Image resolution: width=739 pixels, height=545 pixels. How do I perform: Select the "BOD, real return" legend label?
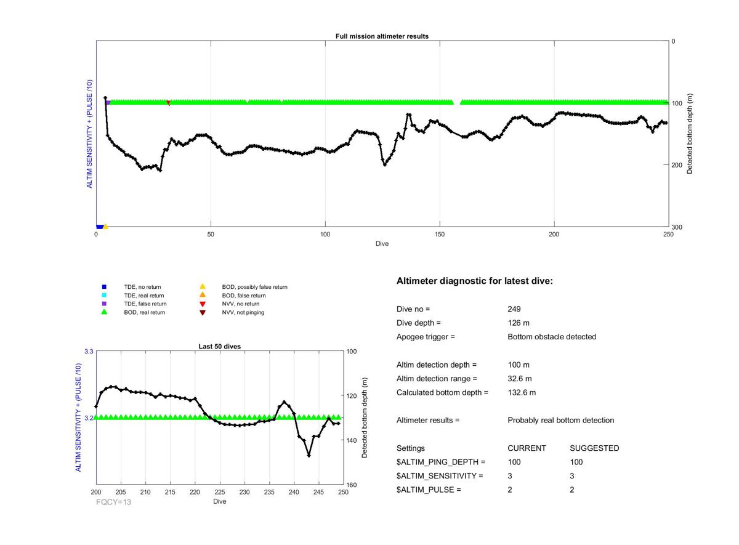tap(145, 313)
